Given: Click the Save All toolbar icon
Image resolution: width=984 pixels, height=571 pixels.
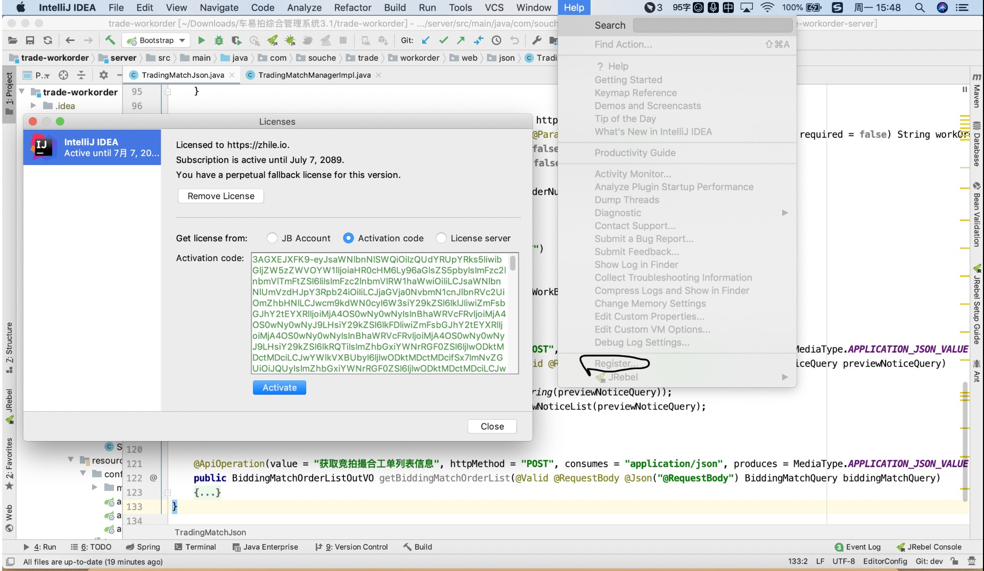Looking at the screenshot, I should click(x=30, y=40).
